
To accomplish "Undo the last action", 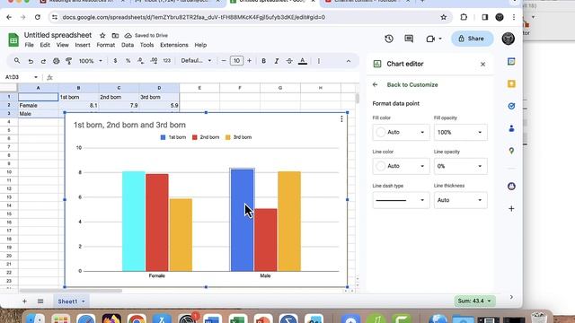I will click(31, 61).
